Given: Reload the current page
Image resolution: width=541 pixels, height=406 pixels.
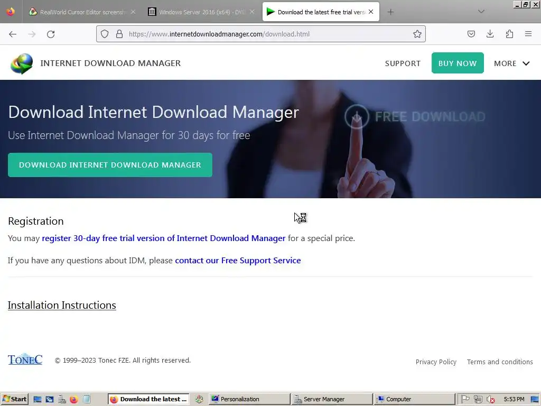Looking at the screenshot, I should tap(51, 34).
